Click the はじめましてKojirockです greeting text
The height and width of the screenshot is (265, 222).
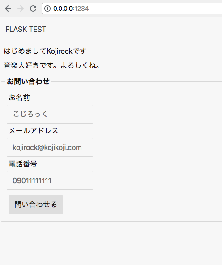[x=45, y=51]
